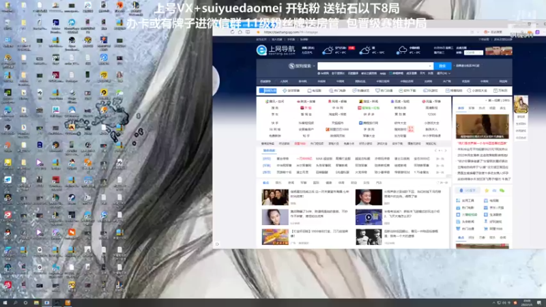Expand the search box suggestion arrow
Image resolution: width=546 pixels, height=307 pixels.
(x=431, y=65)
